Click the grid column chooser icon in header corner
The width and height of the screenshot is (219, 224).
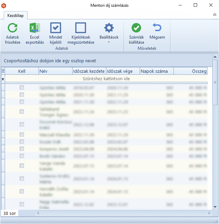coord(3,71)
